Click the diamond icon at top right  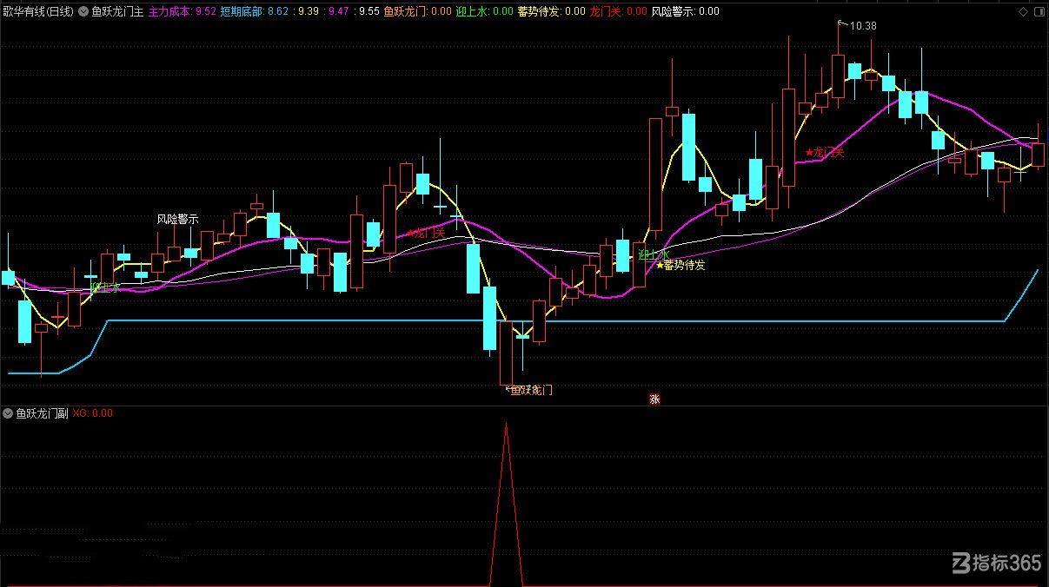point(1023,12)
